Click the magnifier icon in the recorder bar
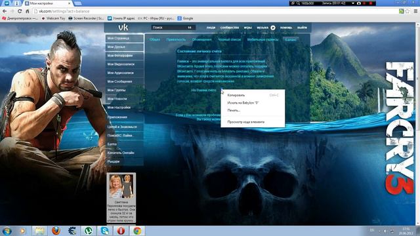Viewport: 420px width, 236px height. 298,3
